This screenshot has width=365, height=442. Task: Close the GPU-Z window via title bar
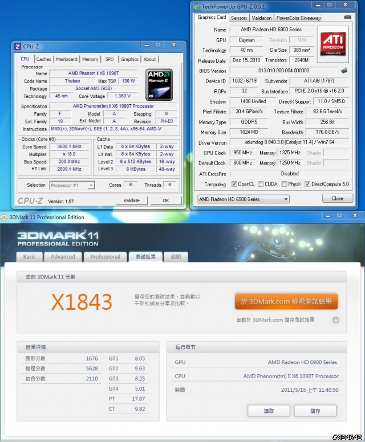[x=345, y=5]
